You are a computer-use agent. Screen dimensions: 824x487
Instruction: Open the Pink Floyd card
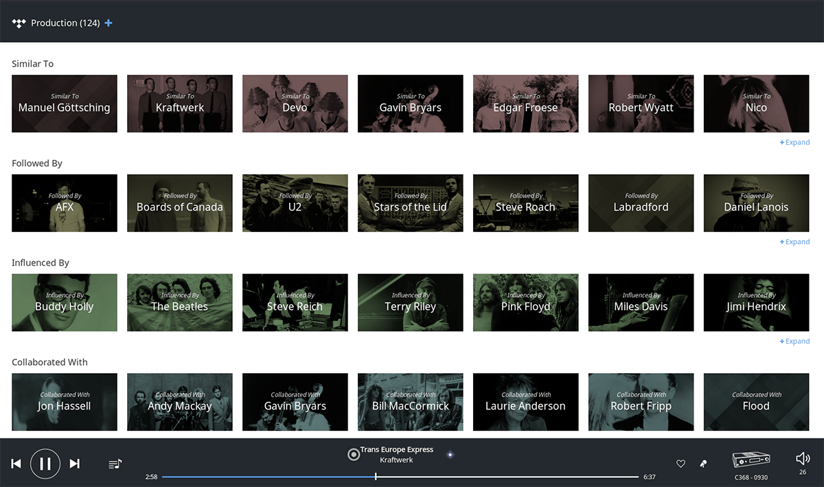coord(526,302)
